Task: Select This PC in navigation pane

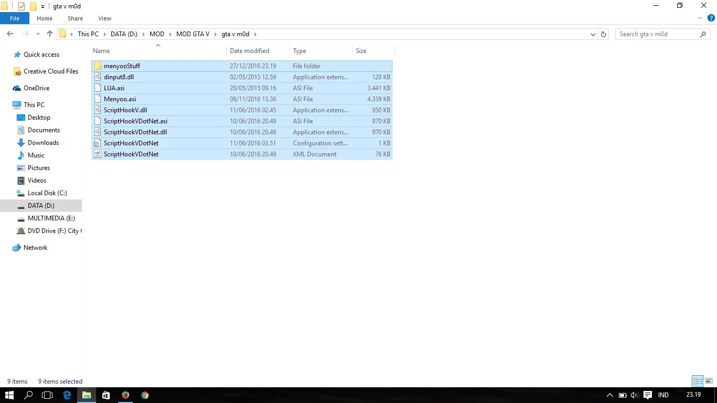Action: (x=34, y=105)
